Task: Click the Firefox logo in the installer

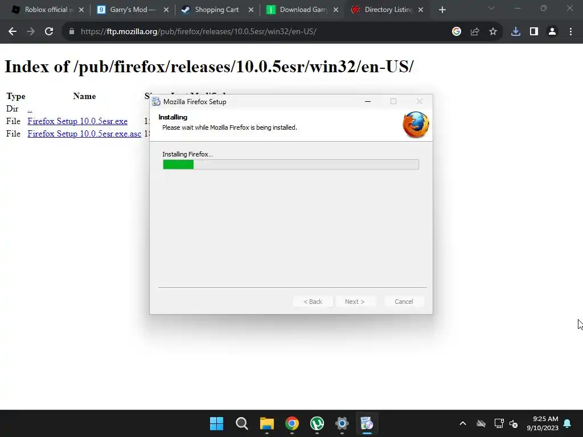Action: pyautogui.click(x=416, y=125)
